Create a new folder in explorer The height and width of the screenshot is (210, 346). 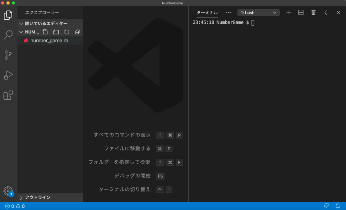click(x=56, y=32)
